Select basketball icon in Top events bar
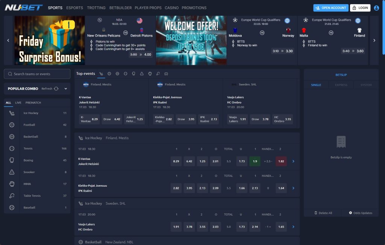This screenshot has width=385, height=245. [117, 74]
